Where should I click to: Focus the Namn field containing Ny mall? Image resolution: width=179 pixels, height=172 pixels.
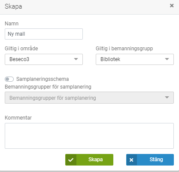pyautogui.click(x=44, y=34)
